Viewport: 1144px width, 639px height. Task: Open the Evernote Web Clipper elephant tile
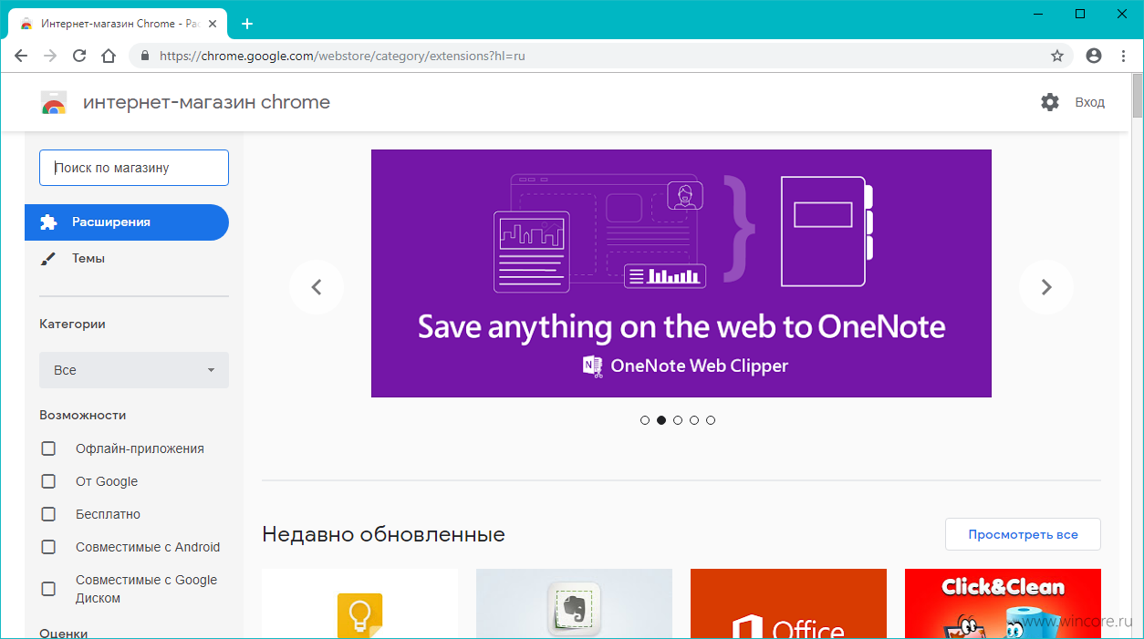point(574,603)
